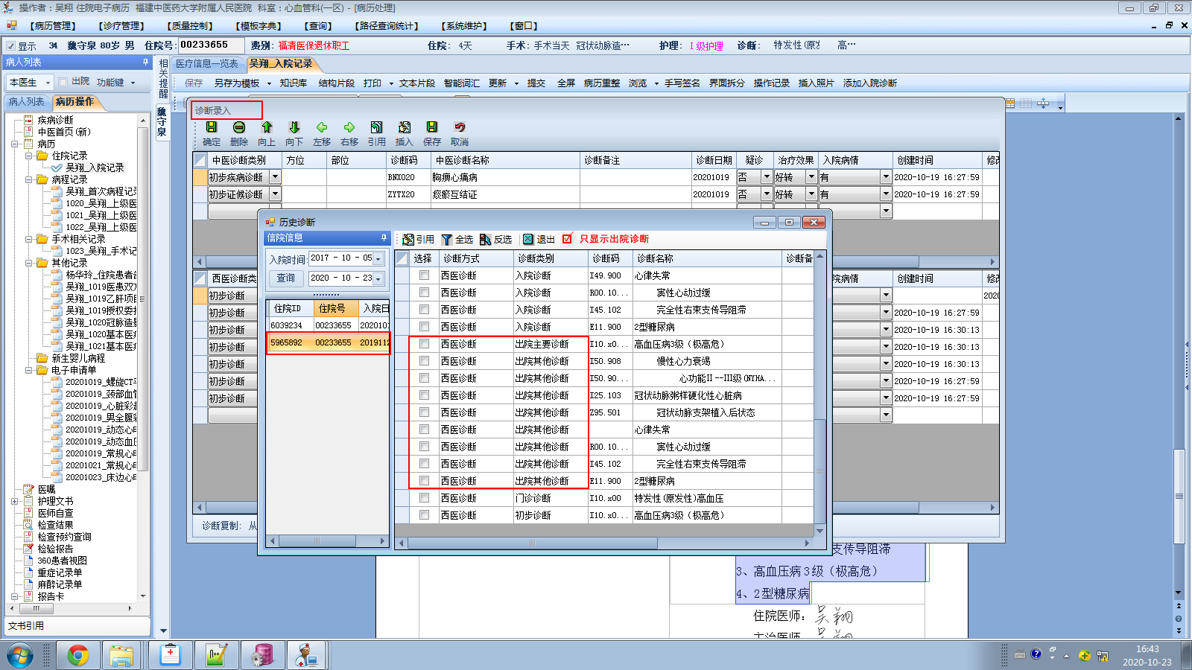Open Google Chrome from the taskbar
The width and height of the screenshot is (1192, 670).
click(78, 655)
